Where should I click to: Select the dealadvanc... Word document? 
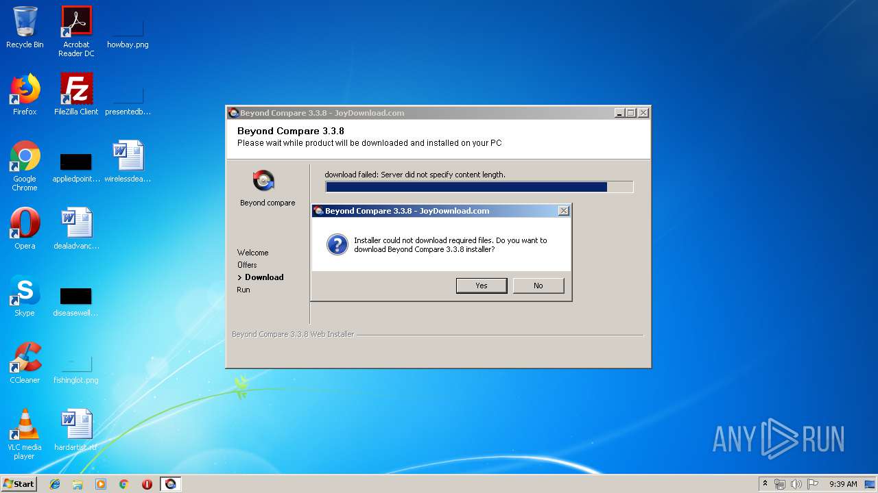click(x=76, y=229)
